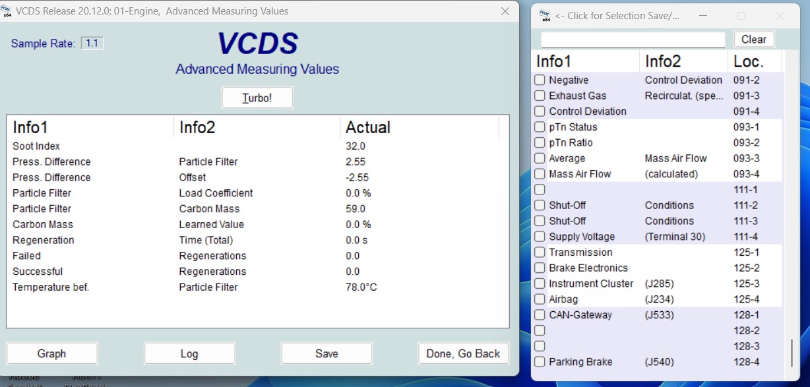The image size is (810, 387).
Task: Check the Instrument Cluster (J285) item
Action: [540, 283]
